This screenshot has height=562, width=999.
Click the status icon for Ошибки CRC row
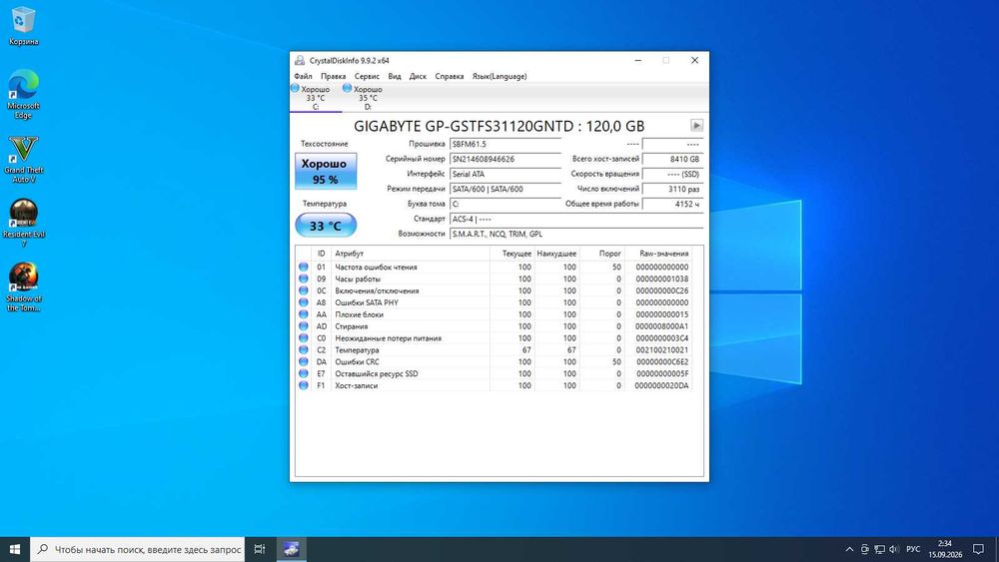[x=304, y=361]
